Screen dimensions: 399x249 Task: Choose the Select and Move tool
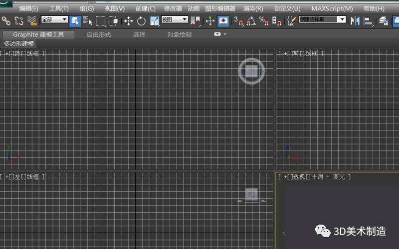(x=128, y=20)
